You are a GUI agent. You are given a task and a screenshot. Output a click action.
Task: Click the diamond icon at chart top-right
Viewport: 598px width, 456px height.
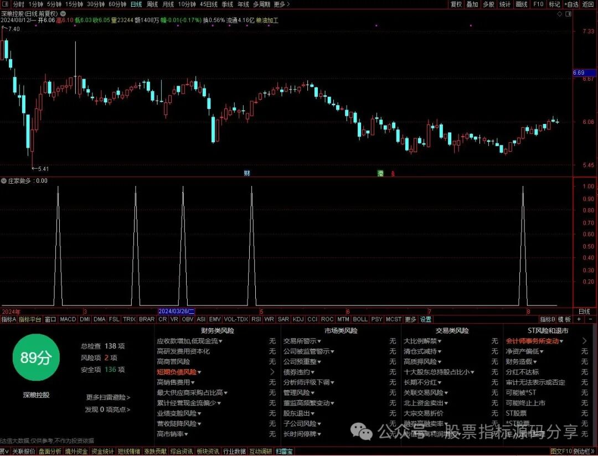pyautogui.click(x=559, y=14)
